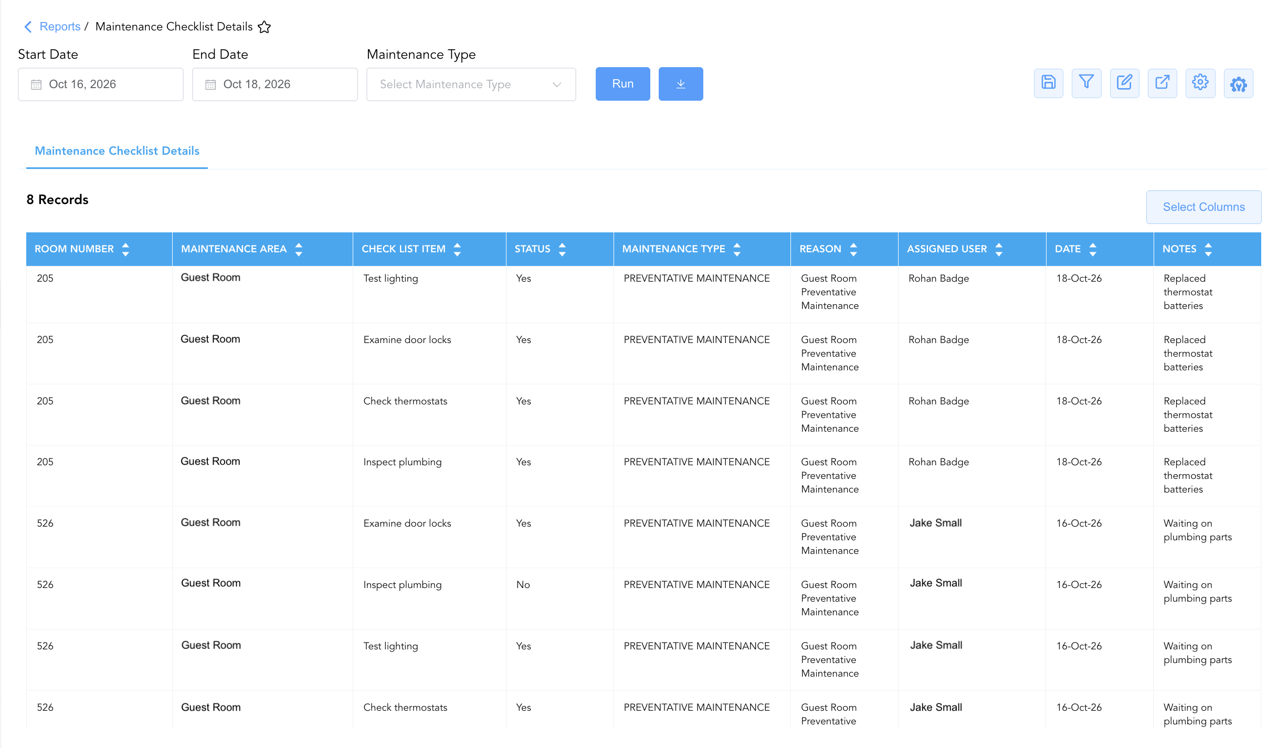The height and width of the screenshot is (748, 1267).
Task: Open report externally via the export icon
Action: [x=1163, y=83]
